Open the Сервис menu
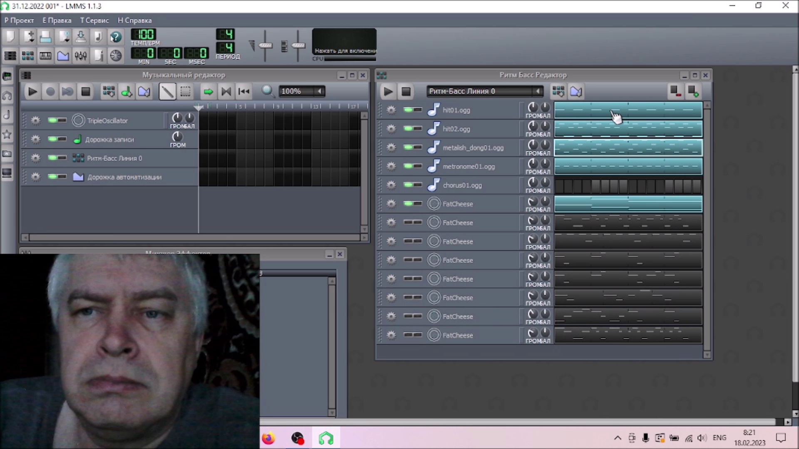799x449 pixels. coord(94,20)
